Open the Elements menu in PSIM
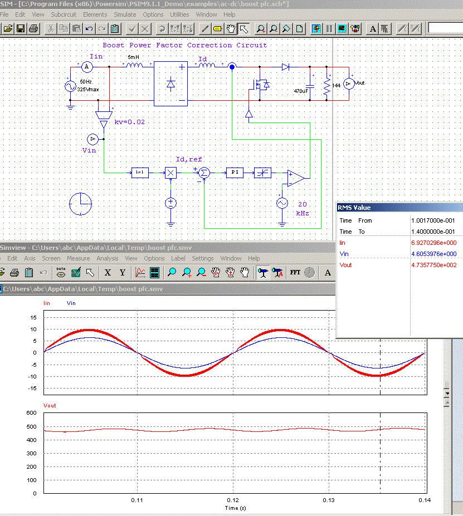Viewport: 463px width, 516px height. pos(95,14)
